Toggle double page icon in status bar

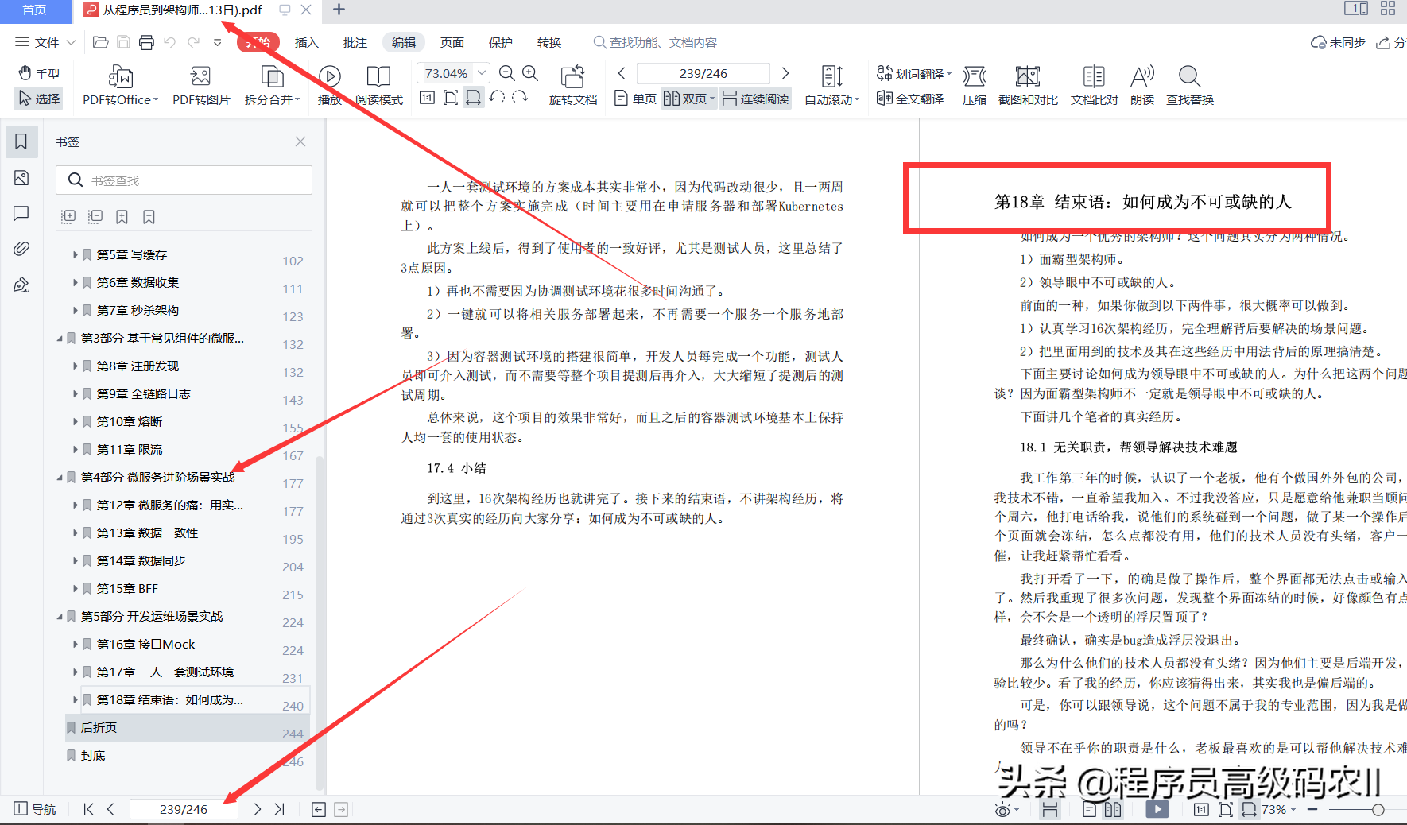(1113, 809)
